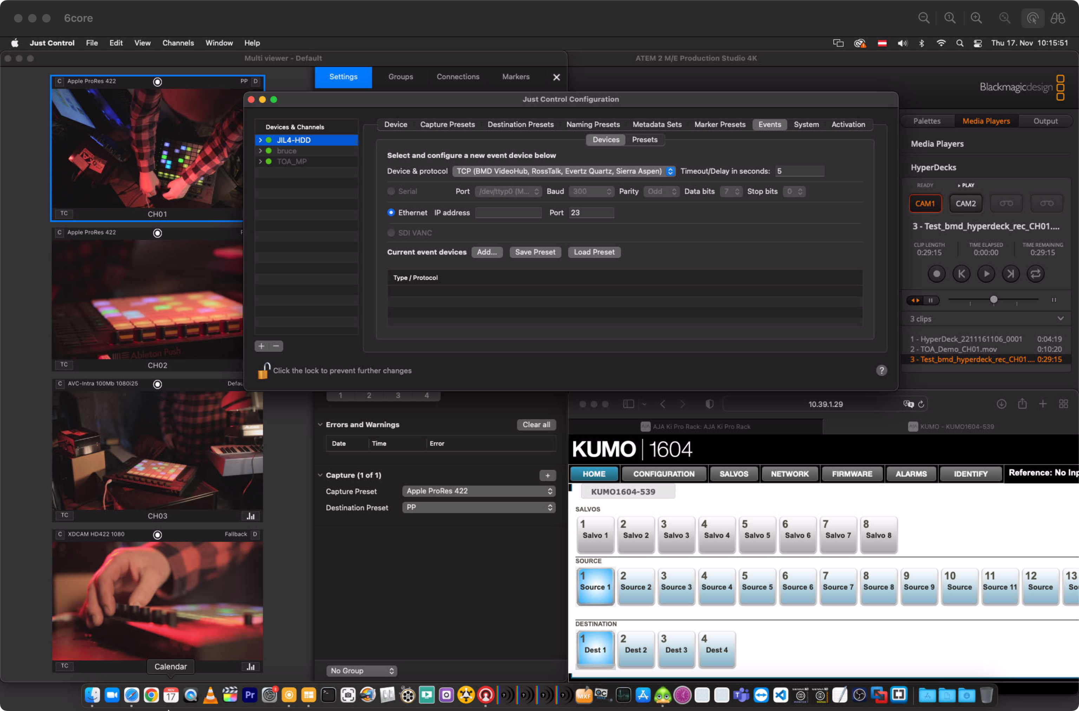Select the SDI VANC radio button
Image resolution: width=1079 pixels, height=711 pixels.
pyautogui.click(x=391, y=233)
